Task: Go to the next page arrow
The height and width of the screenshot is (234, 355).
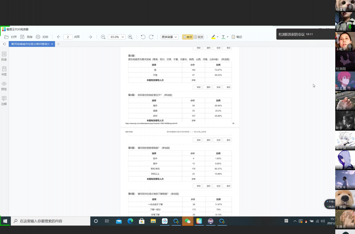Action: (90, 37)
